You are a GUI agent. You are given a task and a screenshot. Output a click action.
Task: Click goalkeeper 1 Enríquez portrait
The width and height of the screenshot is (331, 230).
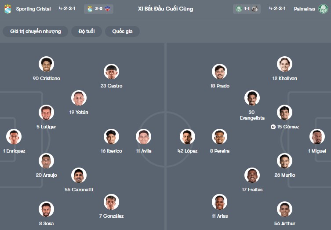click(x=14, y=137)
